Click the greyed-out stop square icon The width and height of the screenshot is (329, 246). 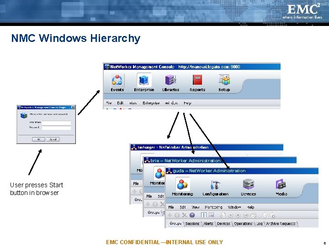[x=238, y=215]
